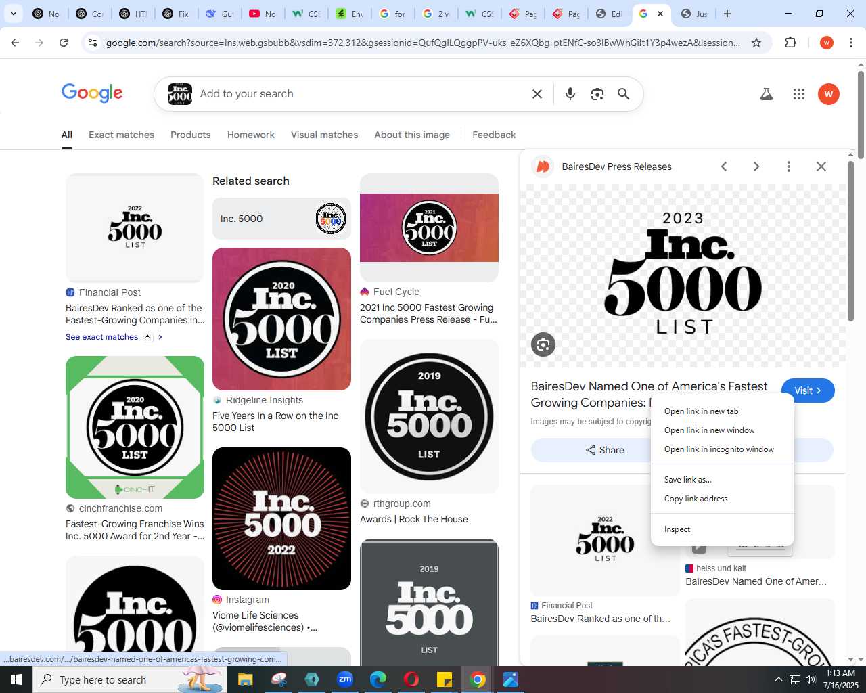This screenshot has width=866, height=693.
Task: Open volume control in system tray
Action: [811, 679]
